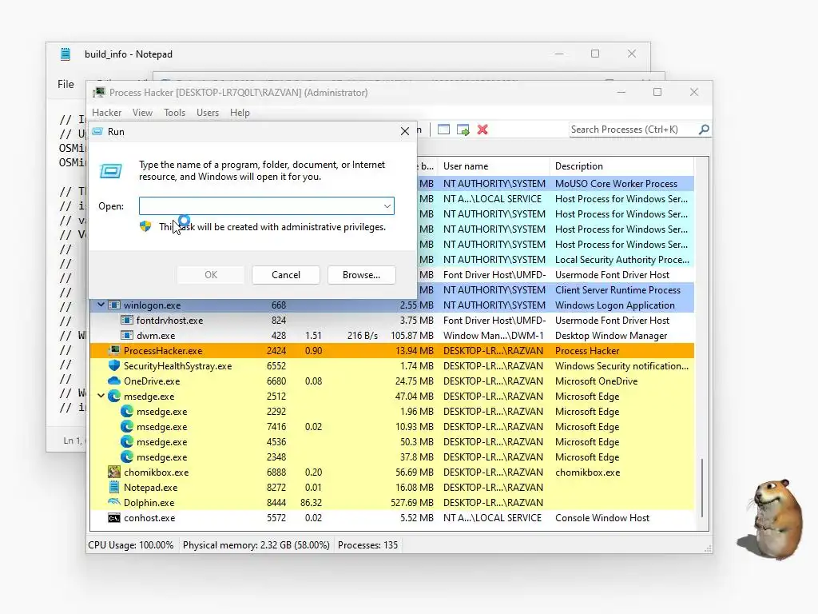The height and width of the screenshot is (614, 818).
Task: Click the Run dialog program icon
Action: pyautogui.click(x=110, y=171)
